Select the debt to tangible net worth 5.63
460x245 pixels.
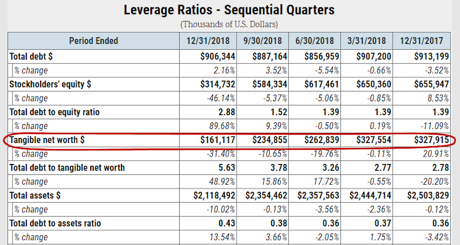[x=227, y=168]
